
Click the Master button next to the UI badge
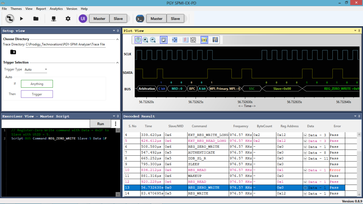99,18
